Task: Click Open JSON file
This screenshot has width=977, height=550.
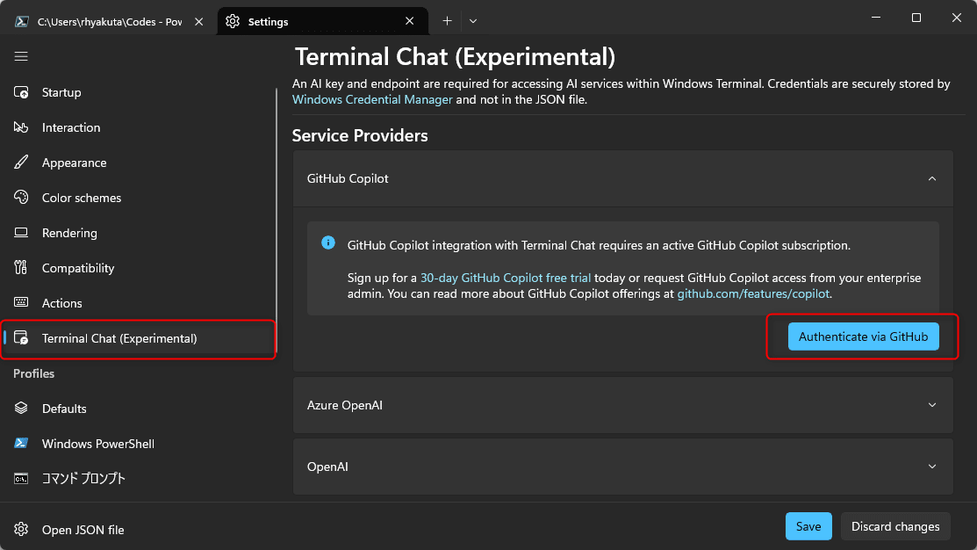Action: pyautogui.click(x=139, y=529)
